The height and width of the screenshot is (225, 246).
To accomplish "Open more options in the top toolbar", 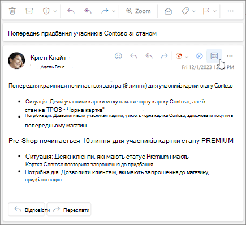I will tap(230, 11).
